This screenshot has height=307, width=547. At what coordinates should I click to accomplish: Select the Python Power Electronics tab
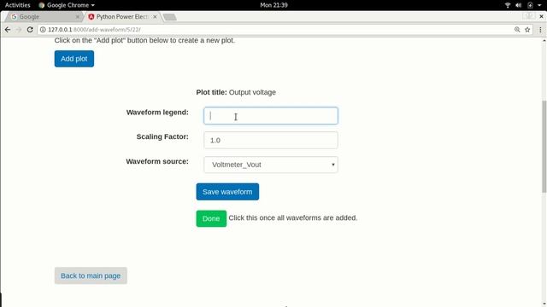click(x=122, y=17)
